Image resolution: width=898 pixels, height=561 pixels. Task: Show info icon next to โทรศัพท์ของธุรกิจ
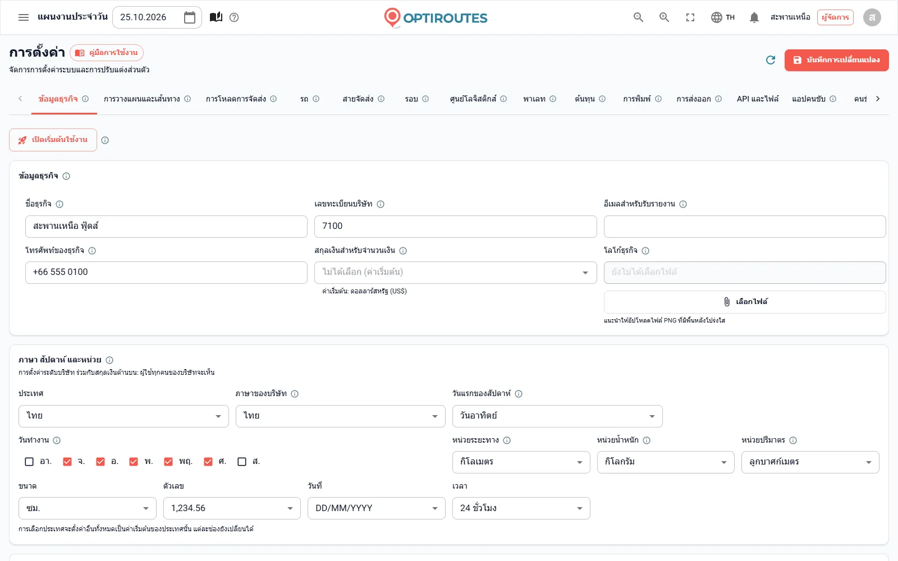tap(92, 251)
